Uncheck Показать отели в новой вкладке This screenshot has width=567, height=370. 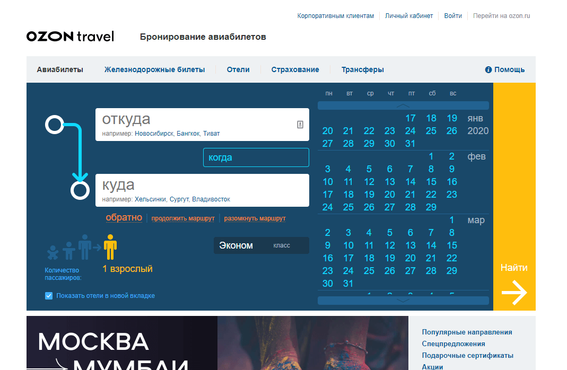pos(49,296)
